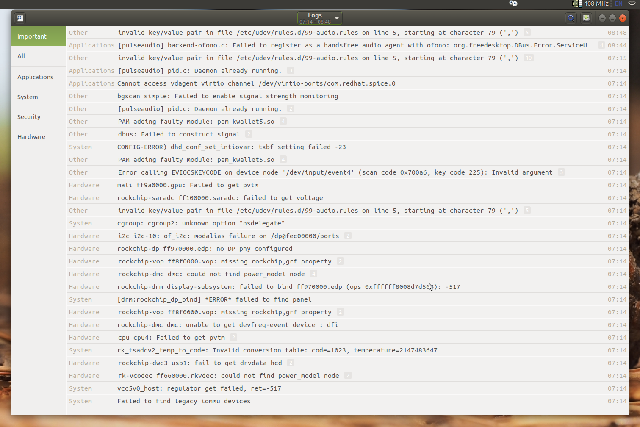Open the EN keyboard layout indicator

coord(618,3)
